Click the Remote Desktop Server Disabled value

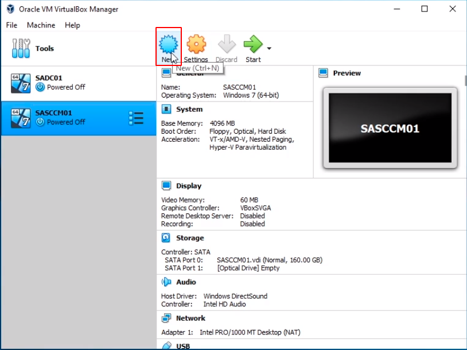point(252,216)
